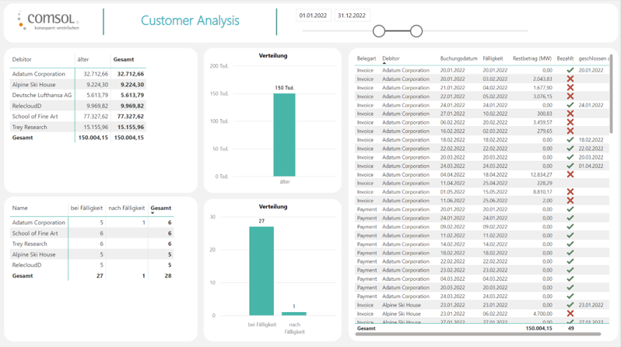Click the Belegart column header

pos(367,58)
